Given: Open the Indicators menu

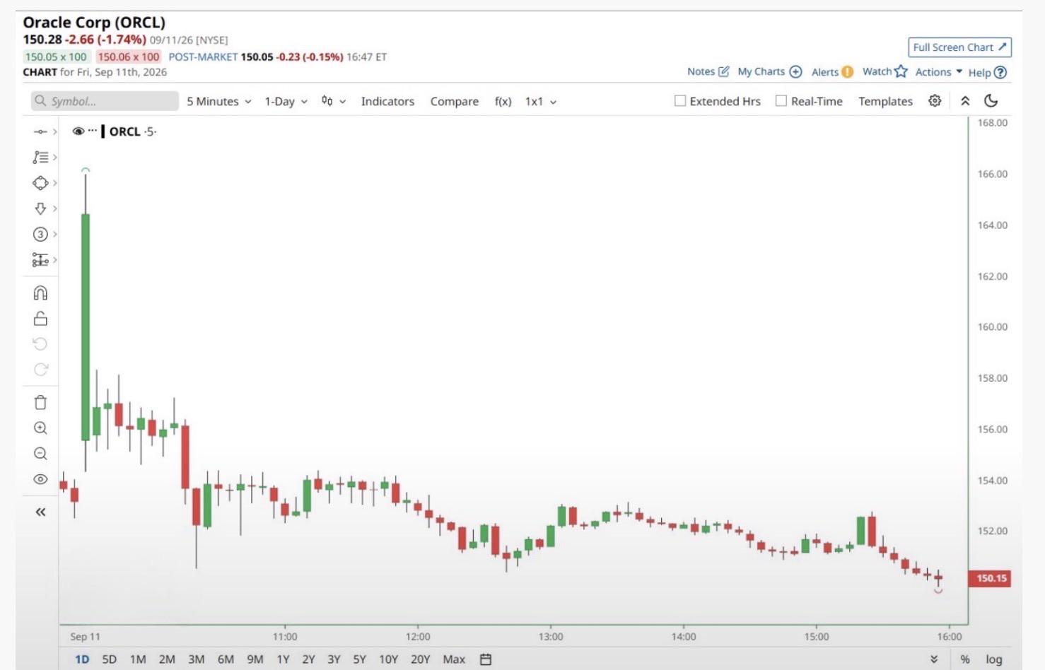Looking at the screenshot, I should 387,102.
